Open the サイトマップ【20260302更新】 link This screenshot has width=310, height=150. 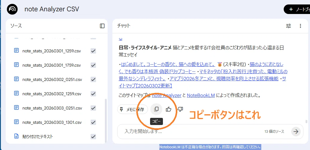[x=146, y=86]
